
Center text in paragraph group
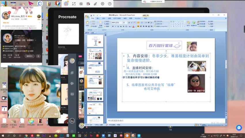pyautogui.click(x=141, y=27)
